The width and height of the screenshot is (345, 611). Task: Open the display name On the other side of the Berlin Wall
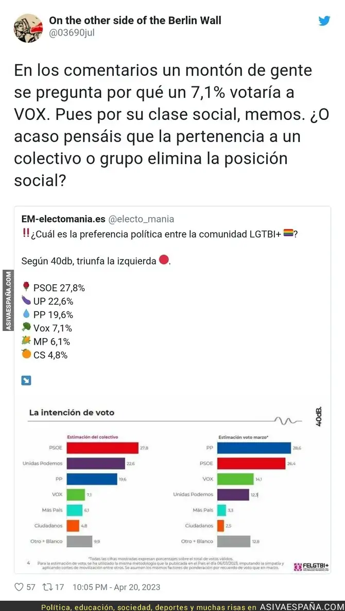[135, 21]
